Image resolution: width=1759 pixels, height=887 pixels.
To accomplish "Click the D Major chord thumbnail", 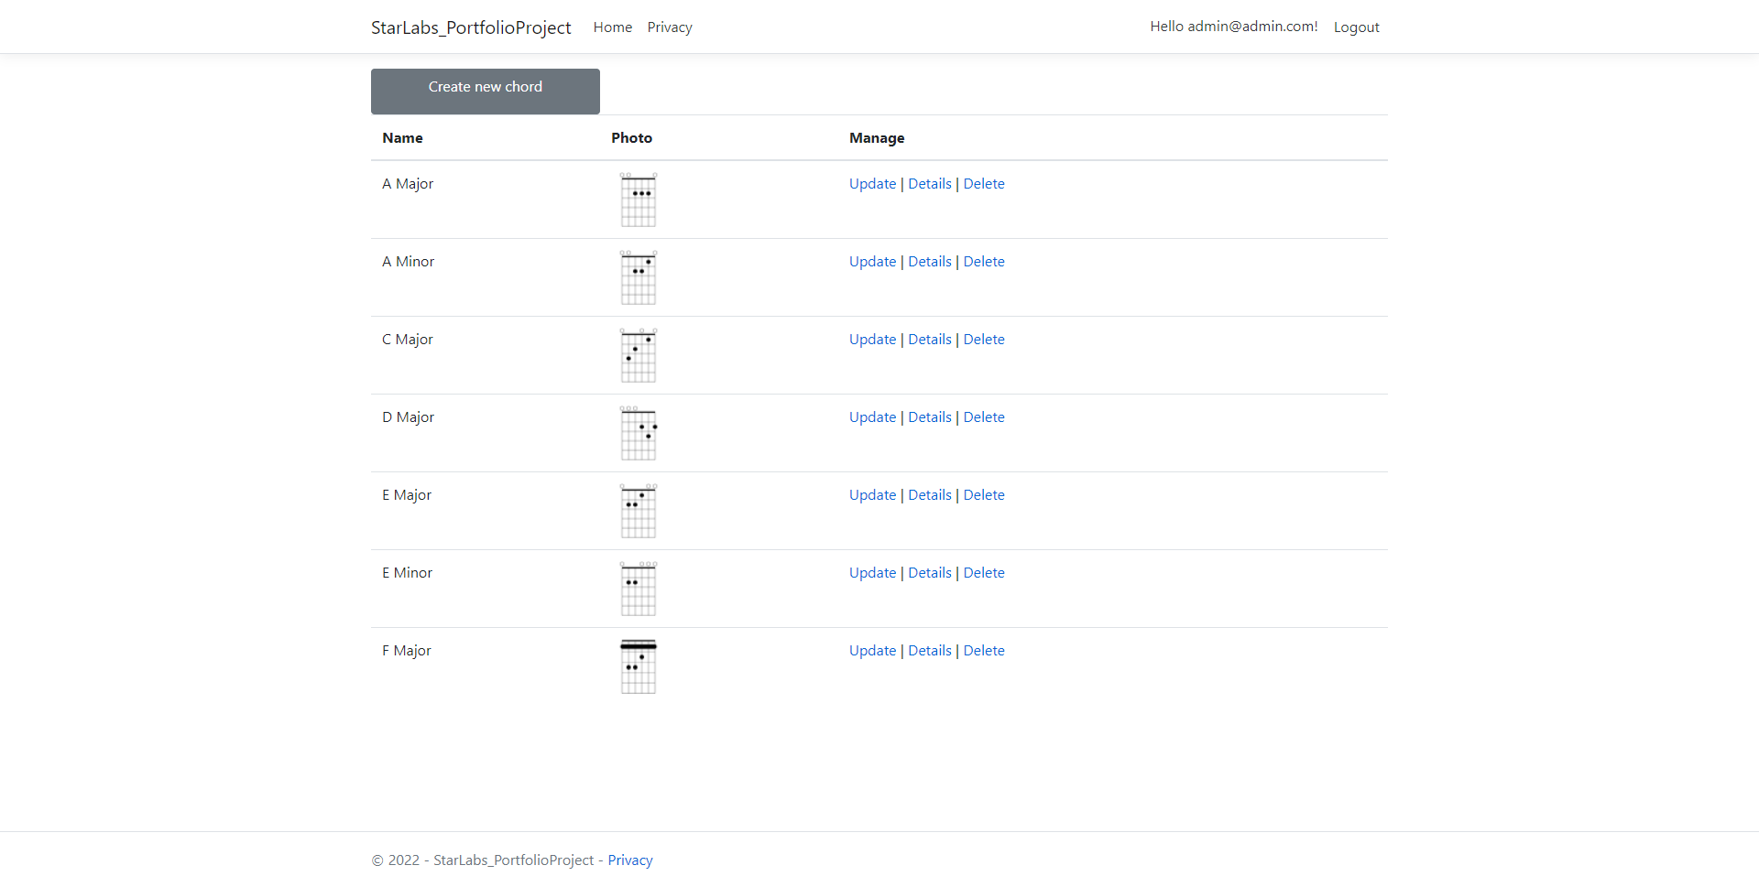I will coord(638,433).
